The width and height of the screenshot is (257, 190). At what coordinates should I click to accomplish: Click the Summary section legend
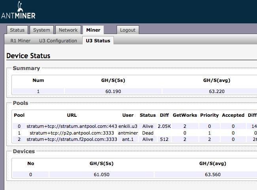tap(26, 68)
